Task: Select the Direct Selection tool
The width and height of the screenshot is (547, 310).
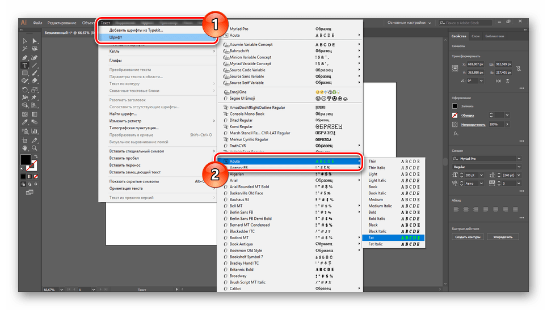Action: click(35, 41)
